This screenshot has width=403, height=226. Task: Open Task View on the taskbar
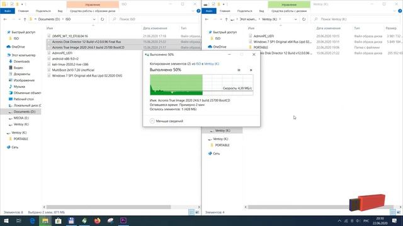[19, 220]
